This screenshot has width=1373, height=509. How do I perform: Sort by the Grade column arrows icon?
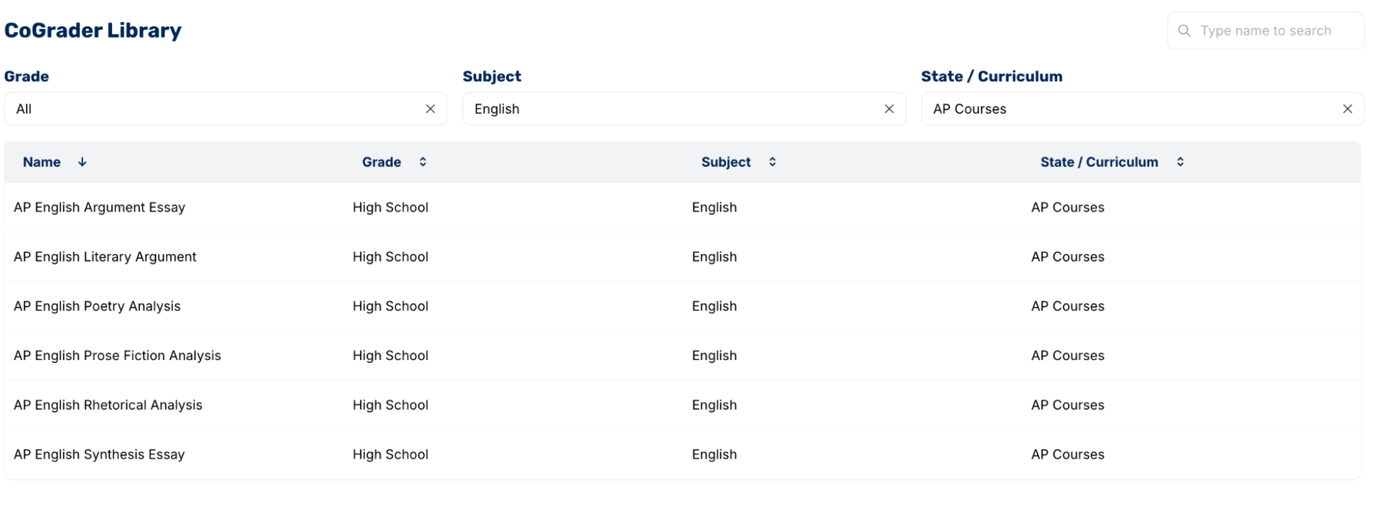[423, 162]
